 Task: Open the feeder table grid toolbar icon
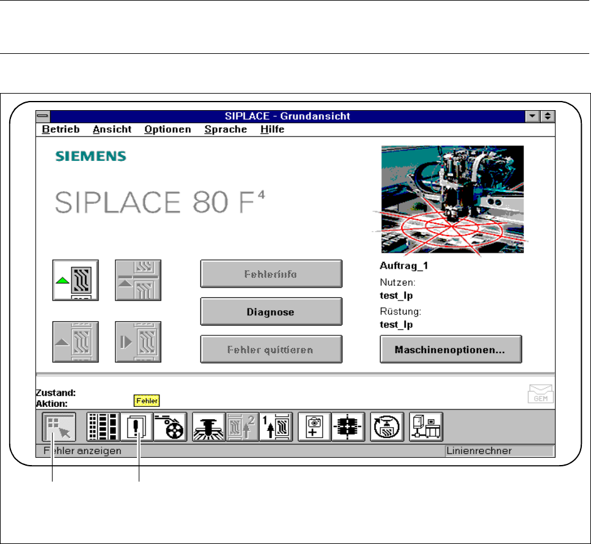(103, 427)
